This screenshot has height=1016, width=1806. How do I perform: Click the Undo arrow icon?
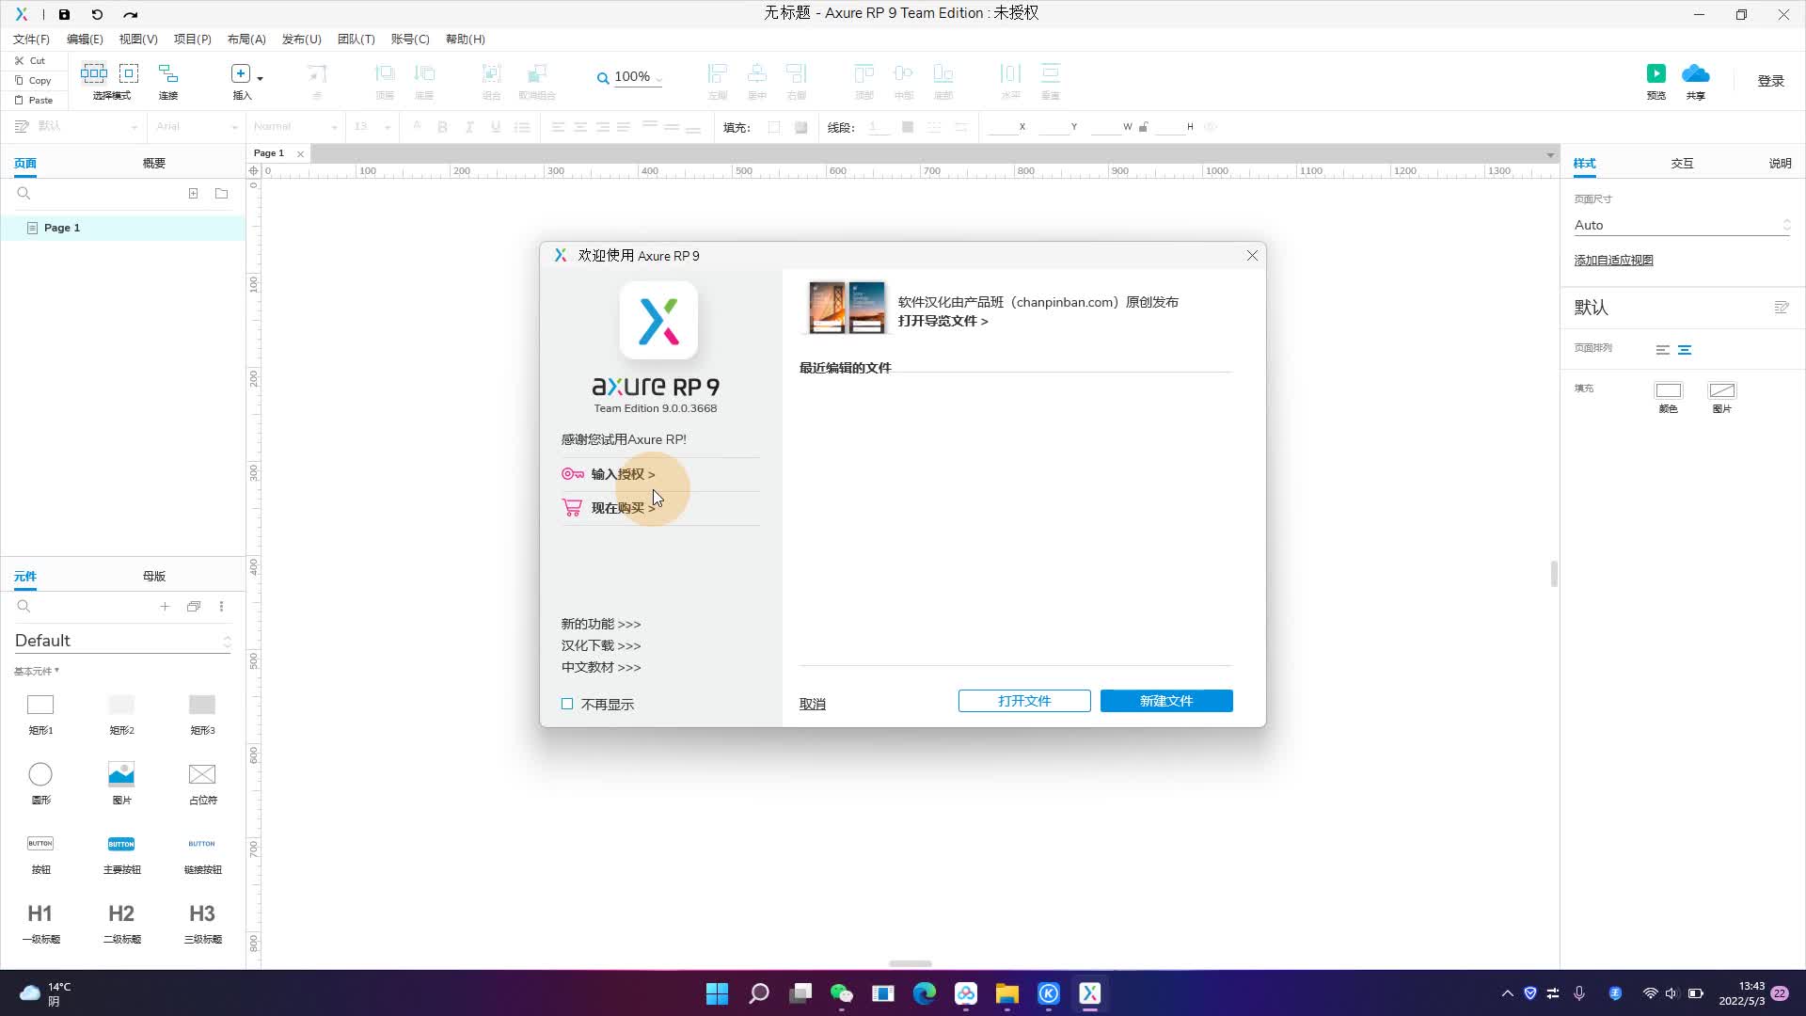[x=97, y=14]
